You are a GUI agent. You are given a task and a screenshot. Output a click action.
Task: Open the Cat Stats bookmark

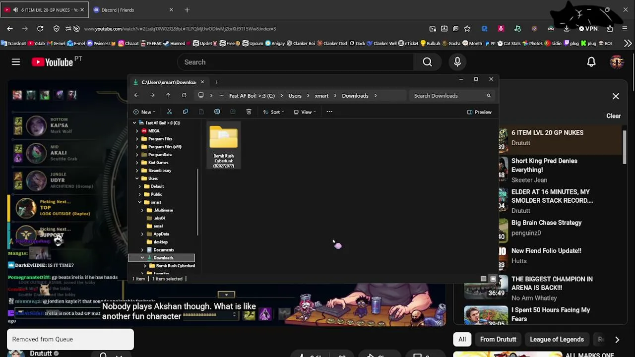tap(508, 44)
